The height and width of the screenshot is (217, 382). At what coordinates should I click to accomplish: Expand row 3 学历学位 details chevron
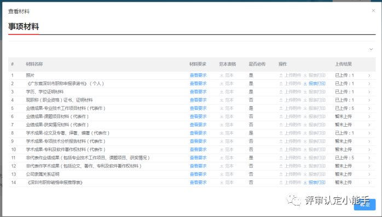coord(369,92)
